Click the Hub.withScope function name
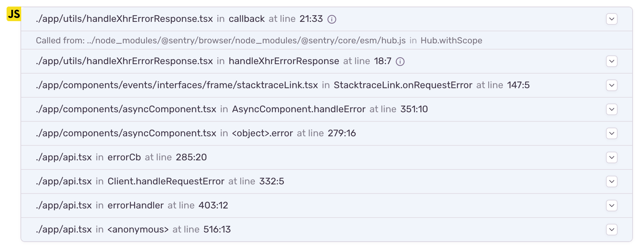The height and width of the screenshot is (250, 641). [451, 40]
